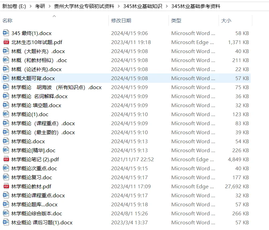Select file name 林概（和教材相似）.doc
The image size is (269, 230).
point(39,60)
